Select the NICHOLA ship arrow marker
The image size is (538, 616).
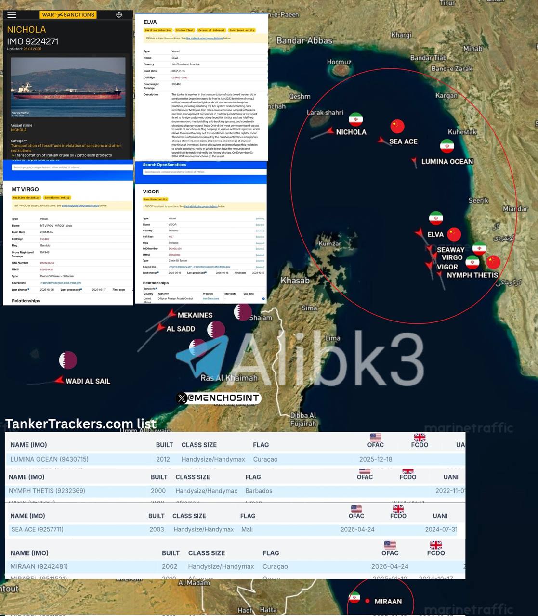[x=330, y=131]
